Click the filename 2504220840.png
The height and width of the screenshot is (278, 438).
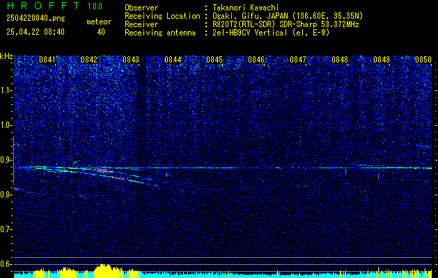click(x=36, y=19)
